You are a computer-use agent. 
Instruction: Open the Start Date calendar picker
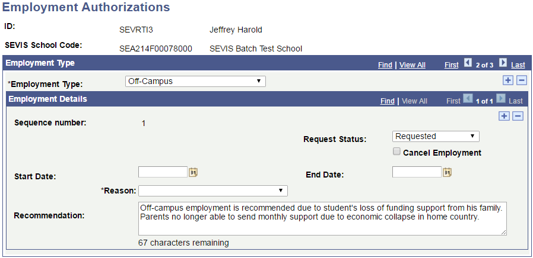point(193,172)
